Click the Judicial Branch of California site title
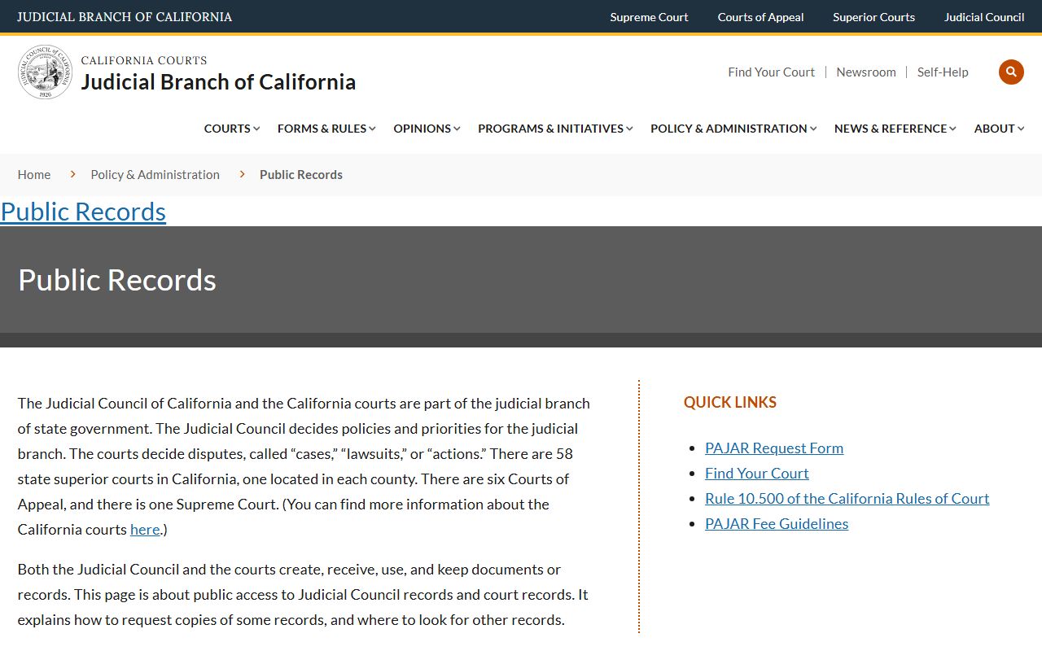Screen dimensions: 1042x651 [x=218, y=81]
